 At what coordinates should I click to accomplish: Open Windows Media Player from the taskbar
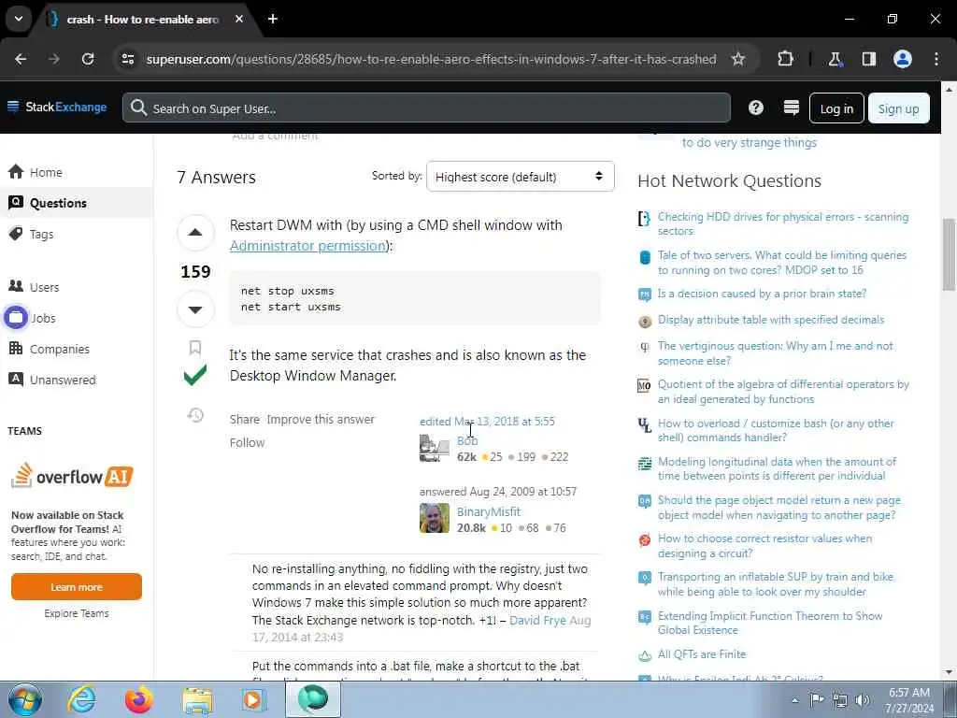click(x=252, y=699)
